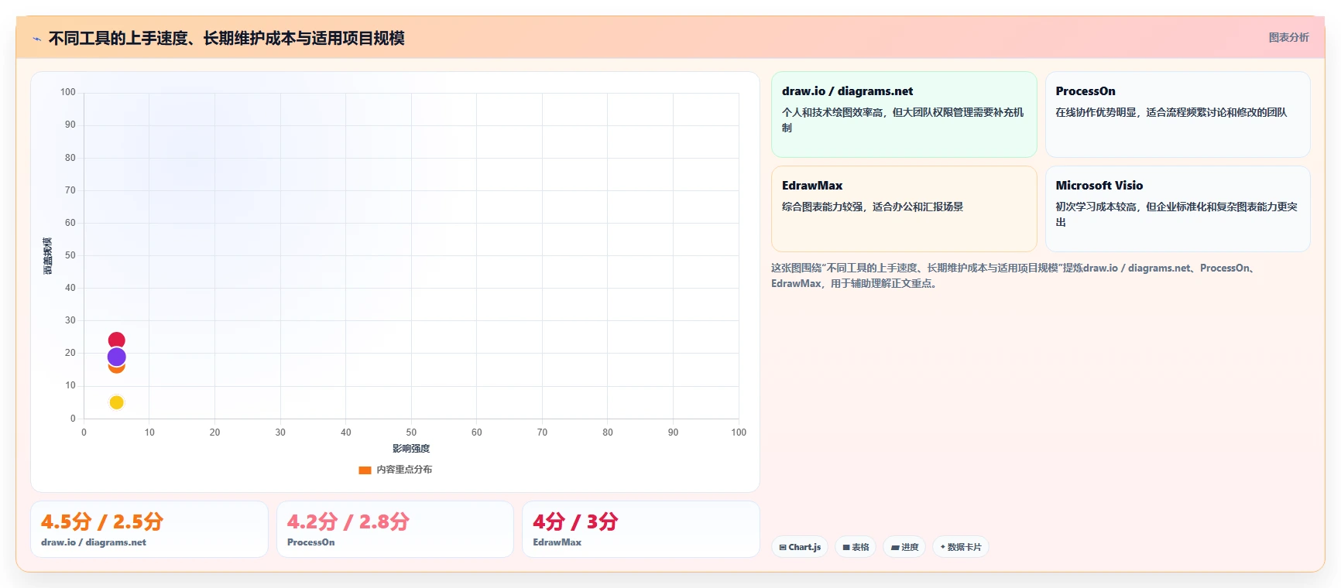Click the text 综合图表能力较强，适合办公和汇报场景
This screenshot has height=588, width=1341.
[x=873, y=207]
